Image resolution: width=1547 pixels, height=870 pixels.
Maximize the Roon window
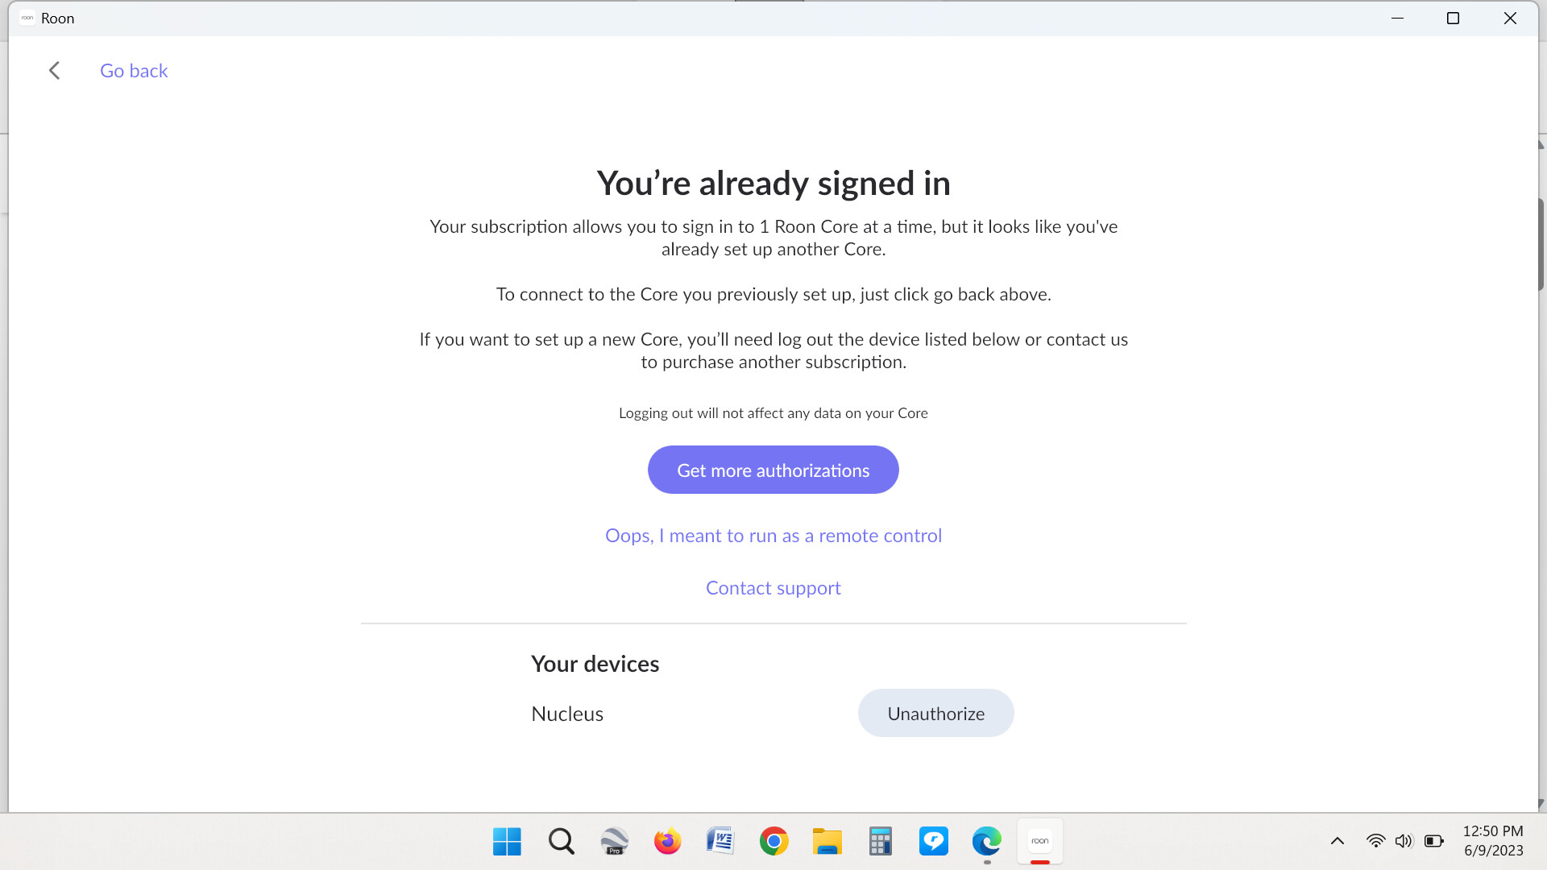pos(1453,19)
